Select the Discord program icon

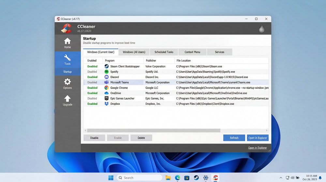click(x=107, y=77)
